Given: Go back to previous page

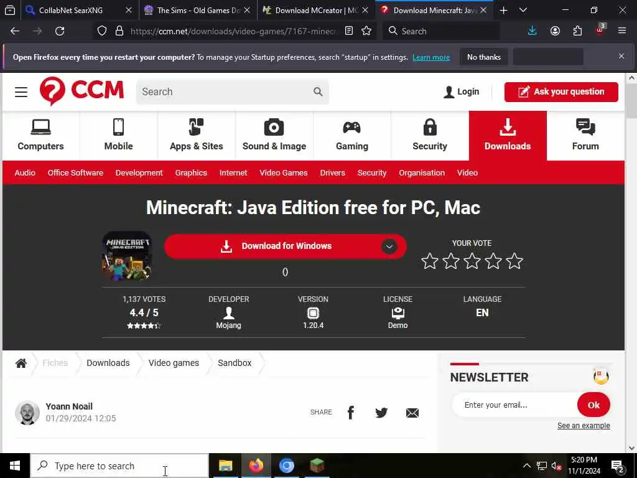Looking at the screenshot, I should (x=15, y=31).
